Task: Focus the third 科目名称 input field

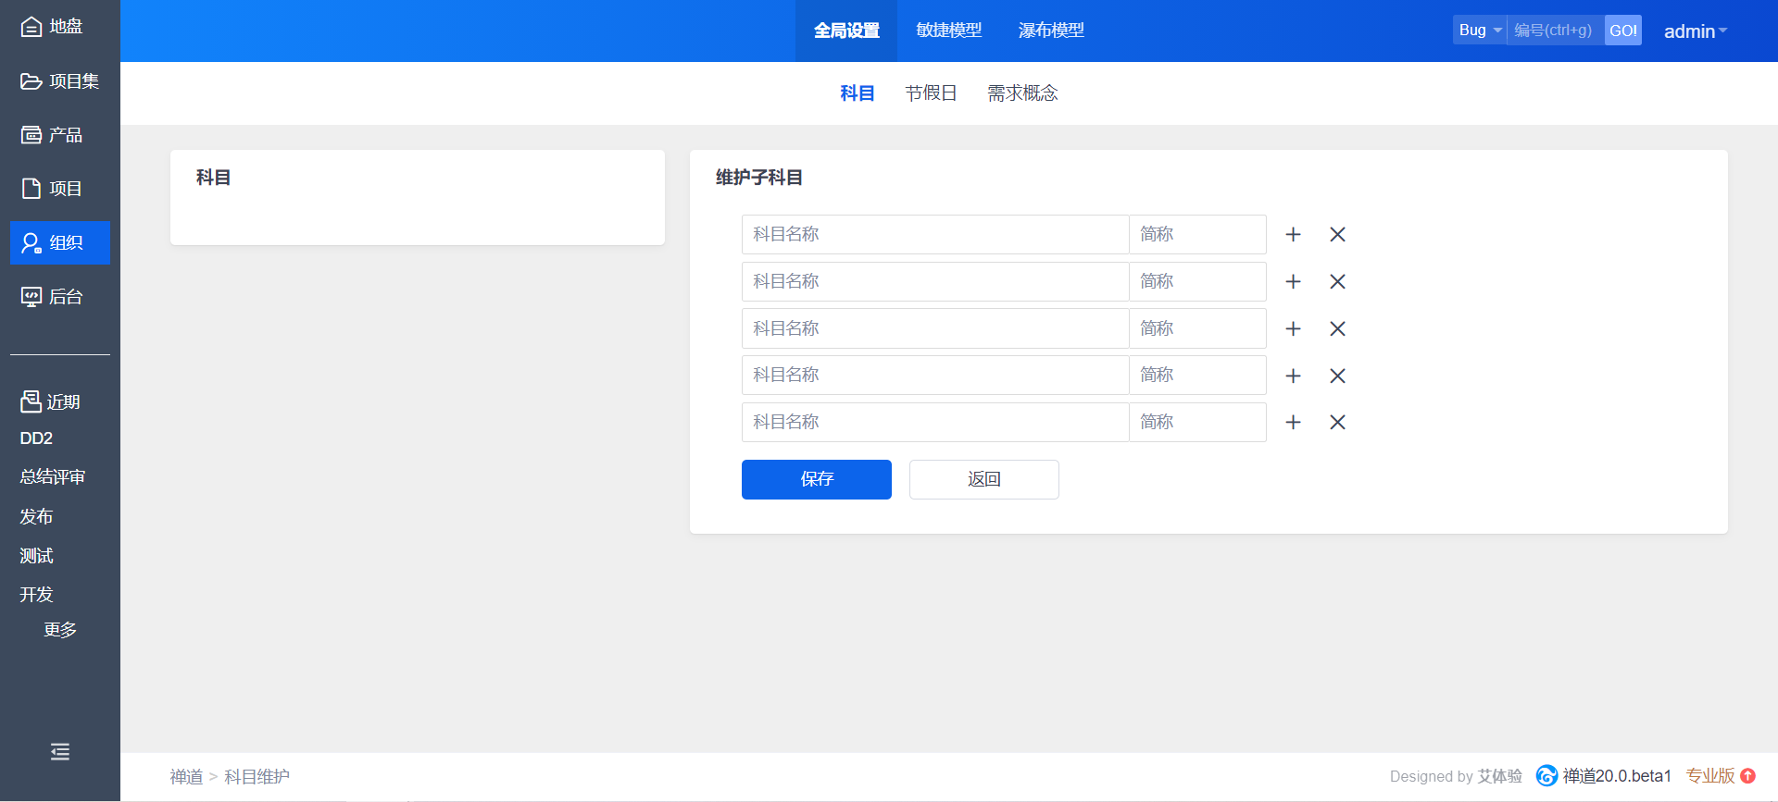Action: pyautogui.click(x=935, y=328)
